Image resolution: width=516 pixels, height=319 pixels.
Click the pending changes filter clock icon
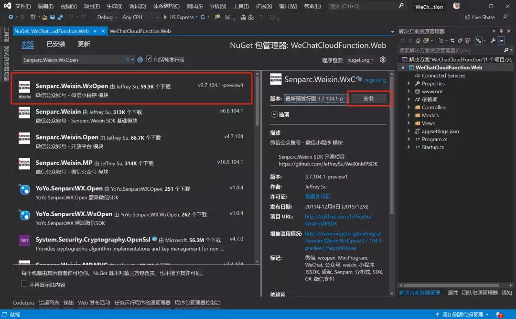click(x=441, y=41)
